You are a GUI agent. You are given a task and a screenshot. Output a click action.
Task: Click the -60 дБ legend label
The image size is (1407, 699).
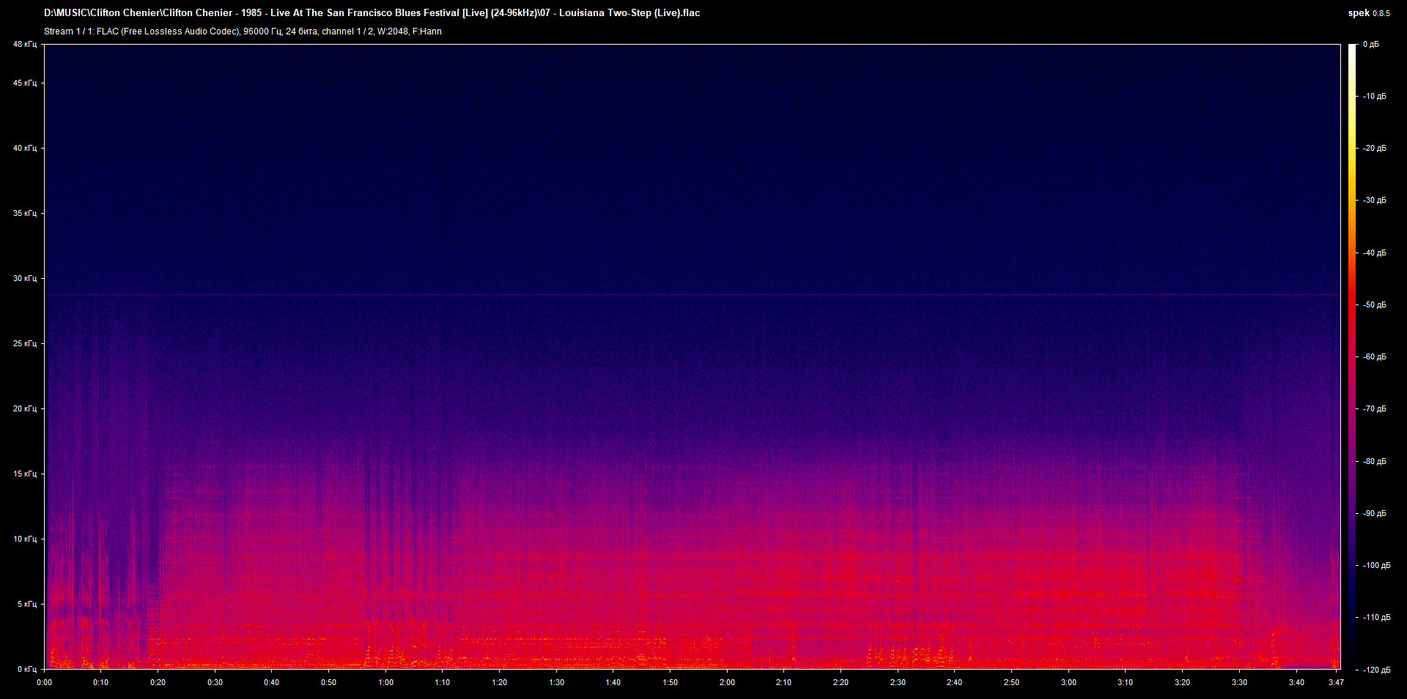coord(1374,356)
